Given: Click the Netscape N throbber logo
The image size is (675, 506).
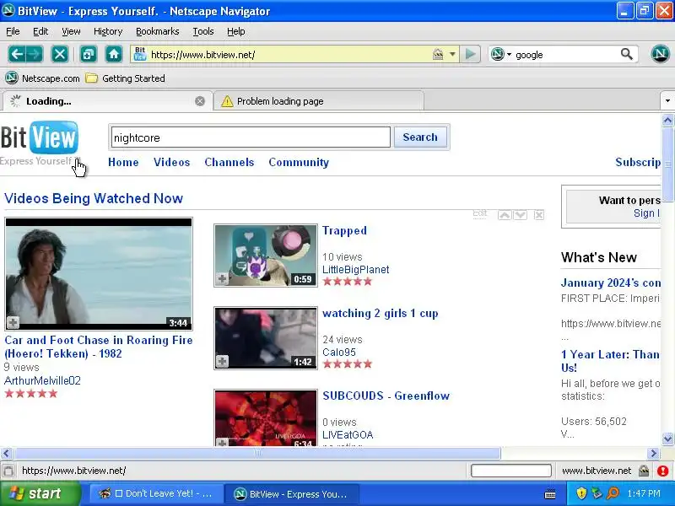Looking at the screenshot, I should click(660, 54).
